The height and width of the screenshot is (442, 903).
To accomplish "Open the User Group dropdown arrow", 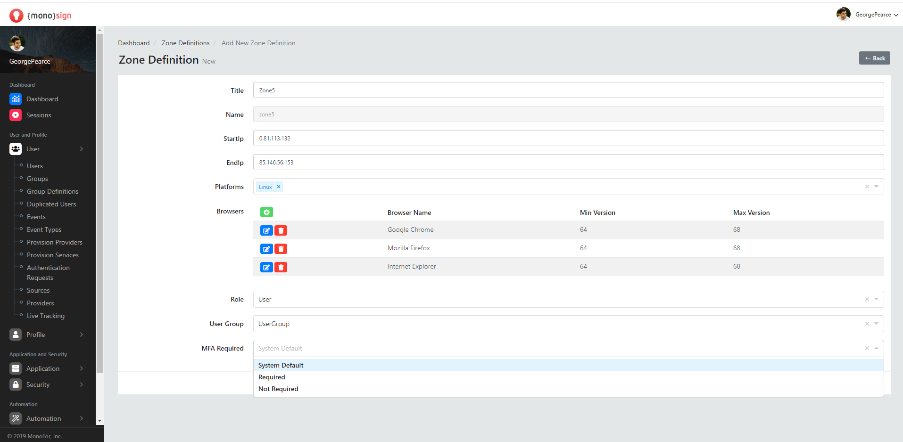I will pos(877,324).
